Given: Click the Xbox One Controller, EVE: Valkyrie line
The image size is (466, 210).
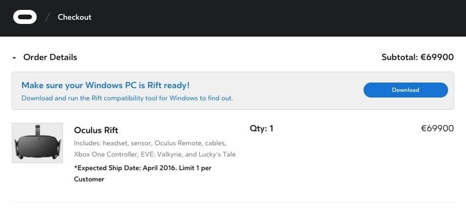Looking at the screenshot, I should click(155, 155).
